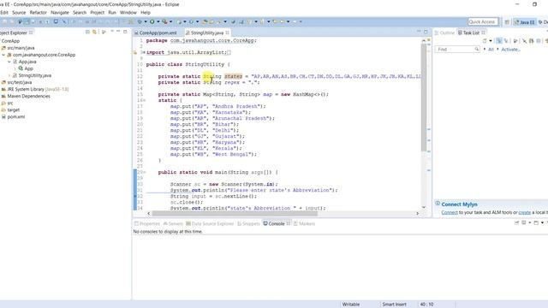Click the Connect link under Connect Mylyn

[x=450, y=212]
